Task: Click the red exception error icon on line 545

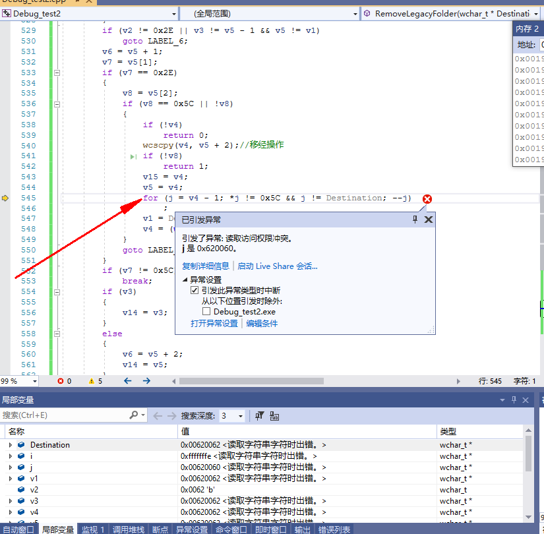Action: point(427,199)
